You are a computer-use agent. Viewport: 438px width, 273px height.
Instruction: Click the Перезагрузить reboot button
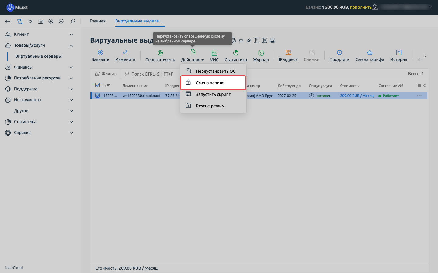click(x=160, y=56)
